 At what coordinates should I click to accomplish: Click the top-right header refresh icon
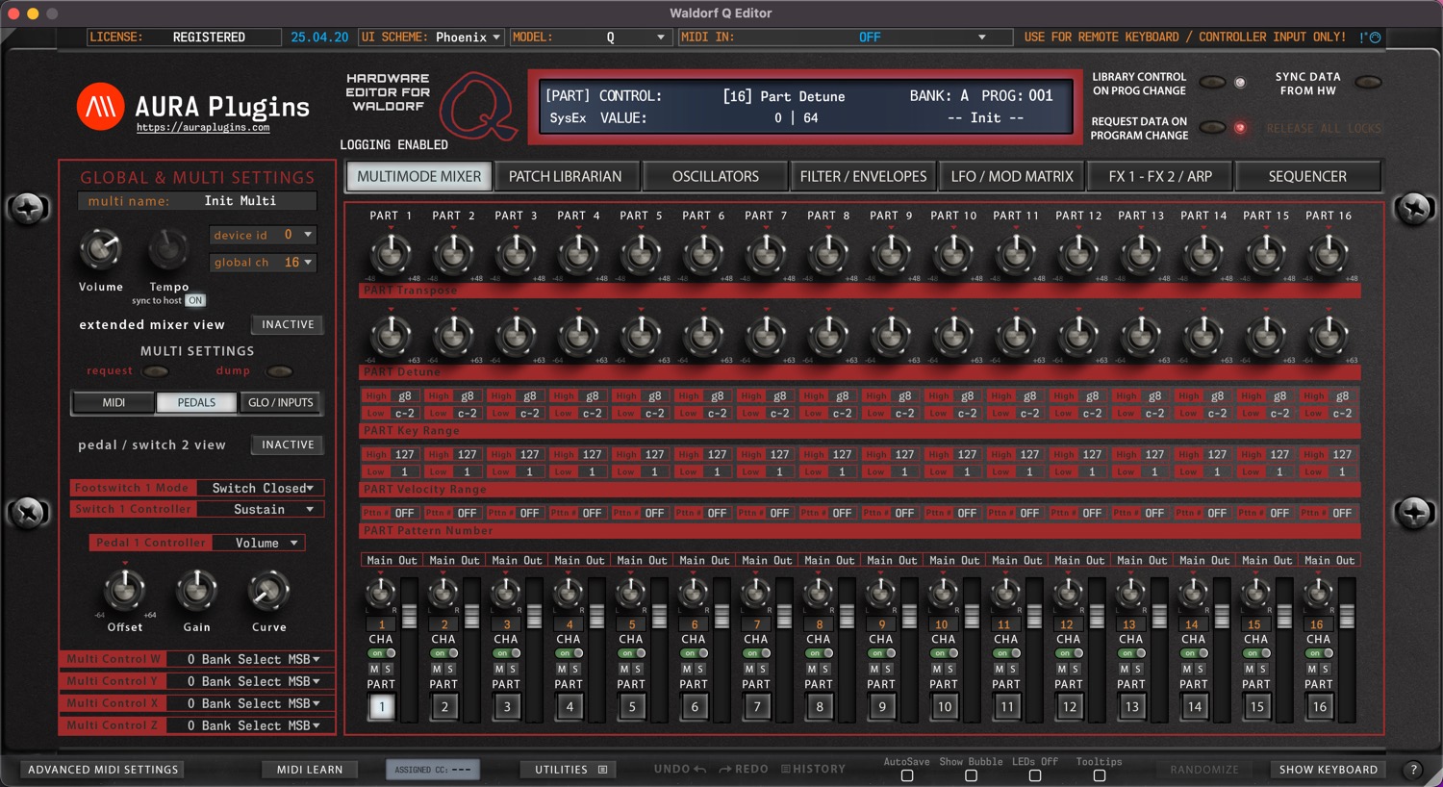coord(1376,38)
